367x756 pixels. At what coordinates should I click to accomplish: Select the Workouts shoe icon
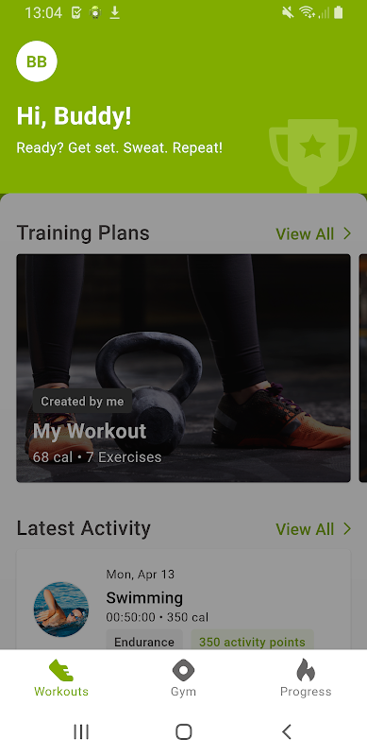click(x=61, y=670)
